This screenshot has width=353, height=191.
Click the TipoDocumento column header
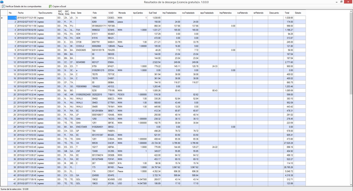coord(47,13)
